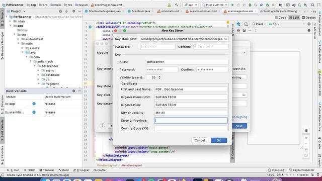
Task: Click the hammer Make Project icon
Action: click(x=177, y=5)
